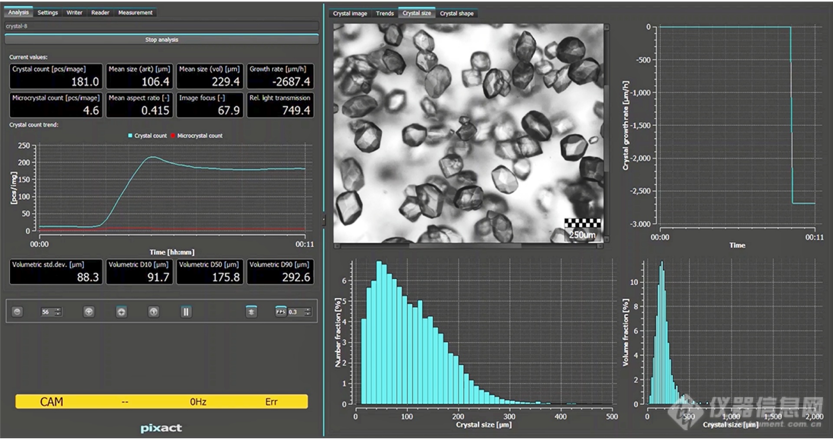The height and width of the screenshot is (439, 833).
Task: Click the Microcrystal count value 4.6
Action: tap(91, 111)
